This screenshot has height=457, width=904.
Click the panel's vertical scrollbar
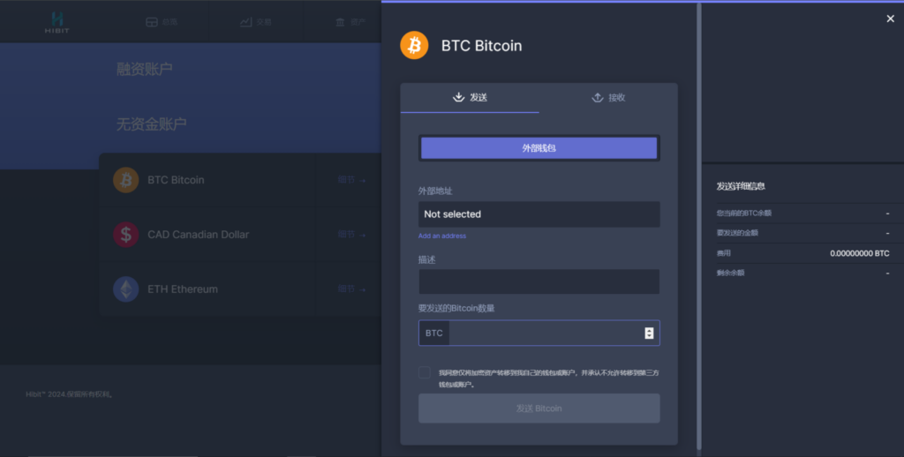pos(699,226)
